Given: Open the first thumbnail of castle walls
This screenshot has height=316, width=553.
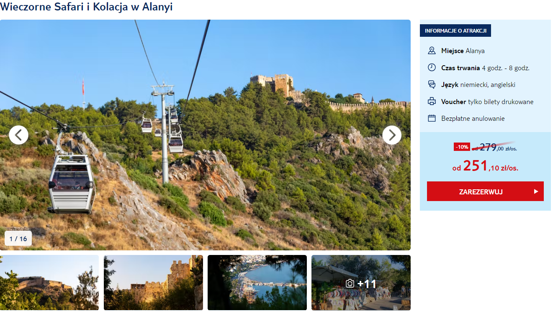Looking at the screenshot, I should (x=49, y=283).
